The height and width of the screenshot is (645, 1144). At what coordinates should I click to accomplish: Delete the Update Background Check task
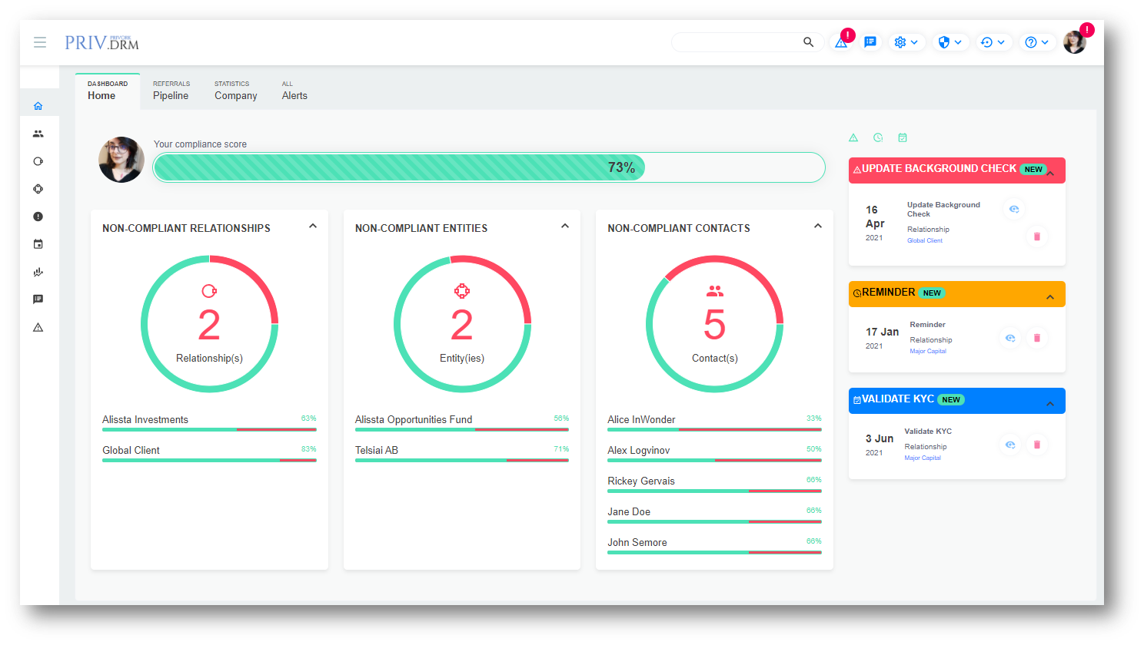pyautogui.click(x=1036, y=237)
